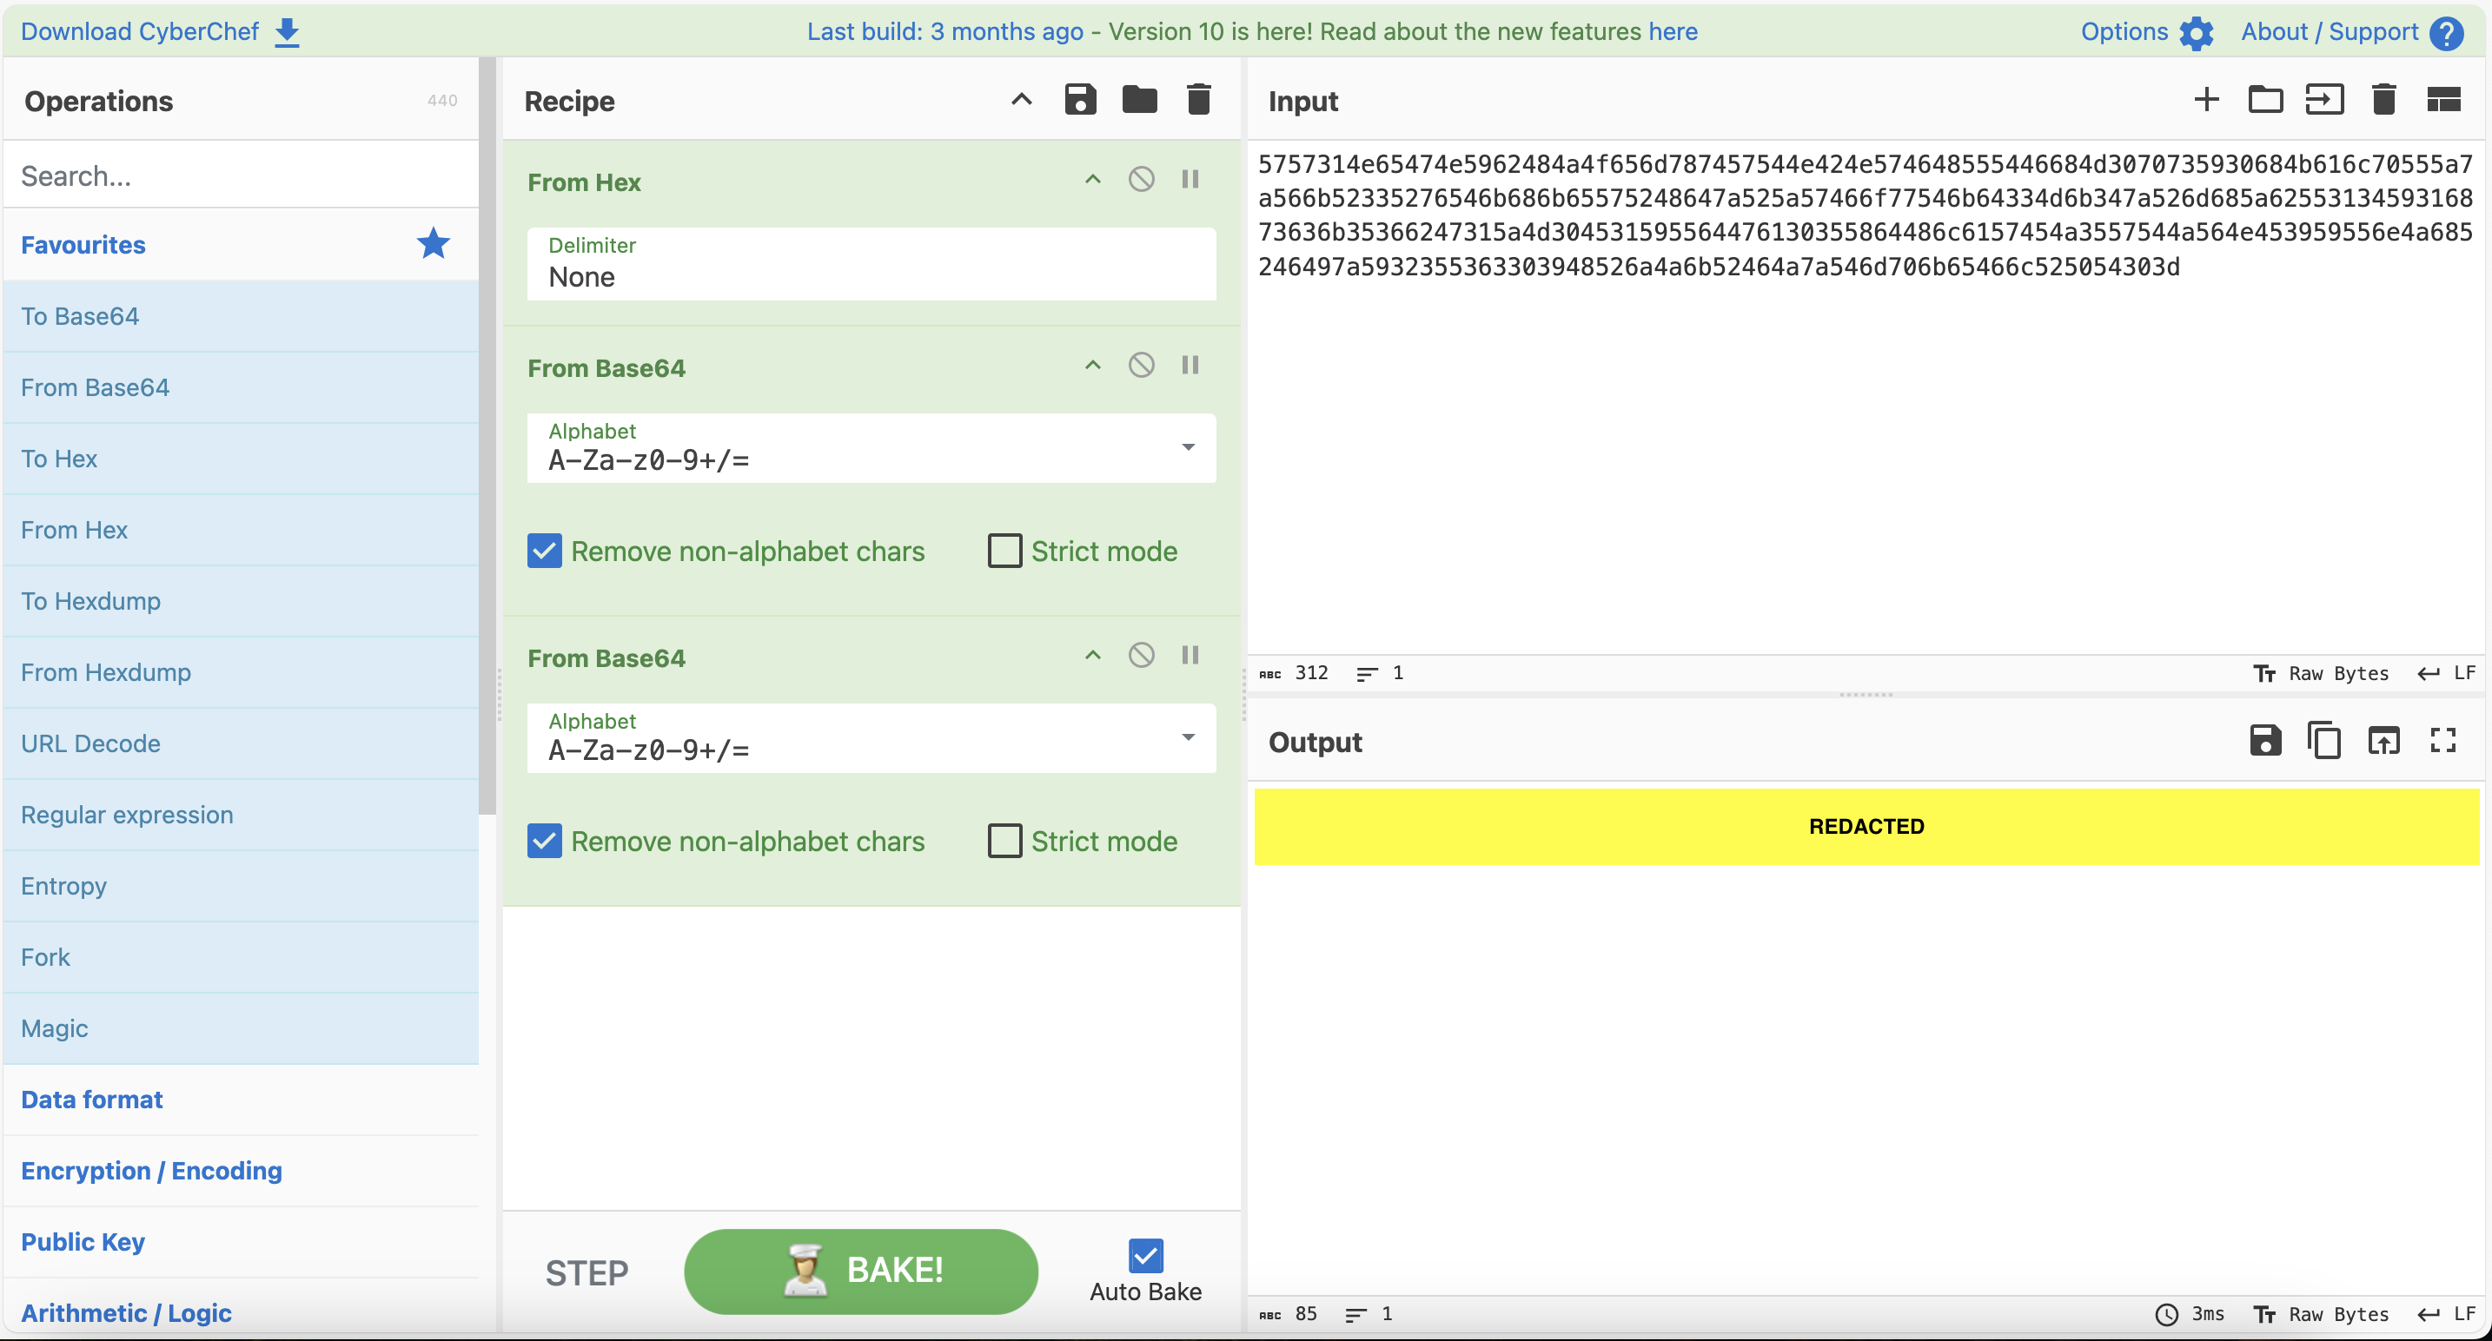The width and height of the screenshot is (2492, 1341).
Task: Toggle Remove non-alphabet chars in second From Base64
Action: point(545,841)
